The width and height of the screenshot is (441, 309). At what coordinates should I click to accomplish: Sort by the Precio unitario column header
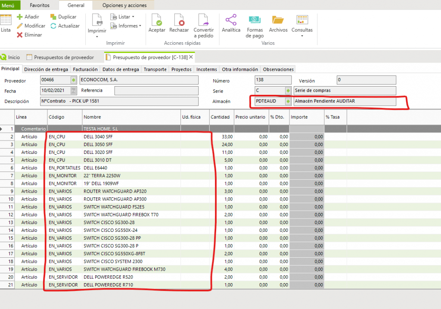[x=252, y=117]
